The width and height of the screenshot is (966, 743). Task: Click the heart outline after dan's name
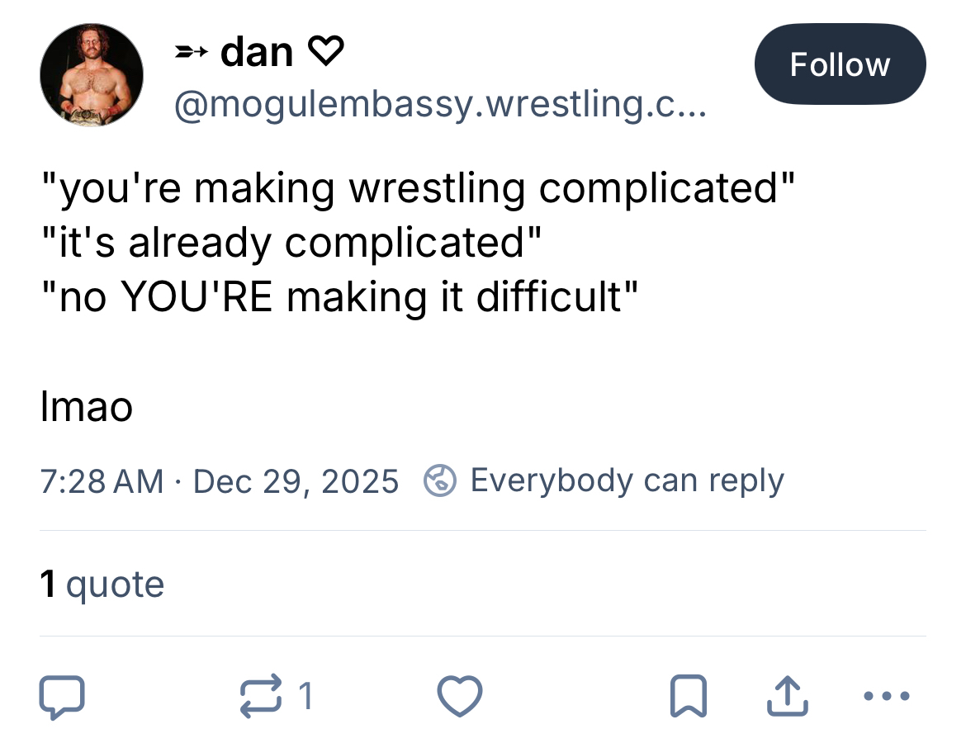click(325, 54)
